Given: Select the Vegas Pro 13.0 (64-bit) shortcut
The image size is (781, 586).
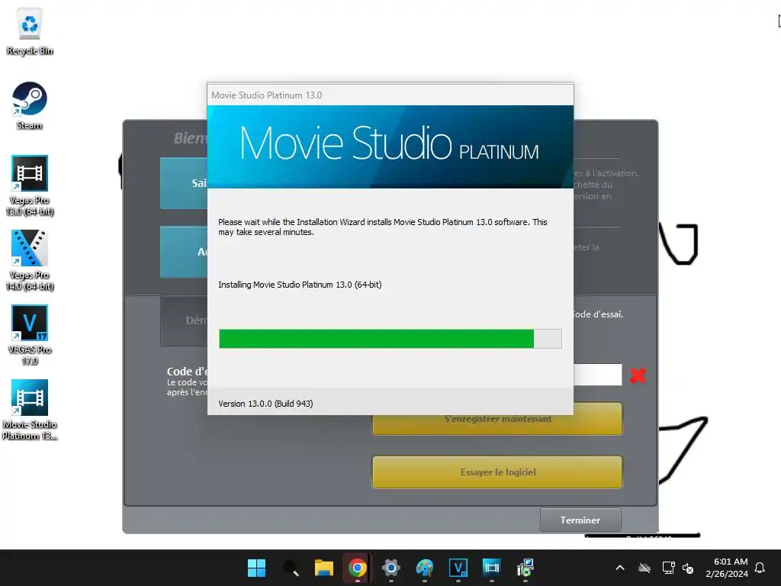Looking at the screenshot, I should [30, 185].
